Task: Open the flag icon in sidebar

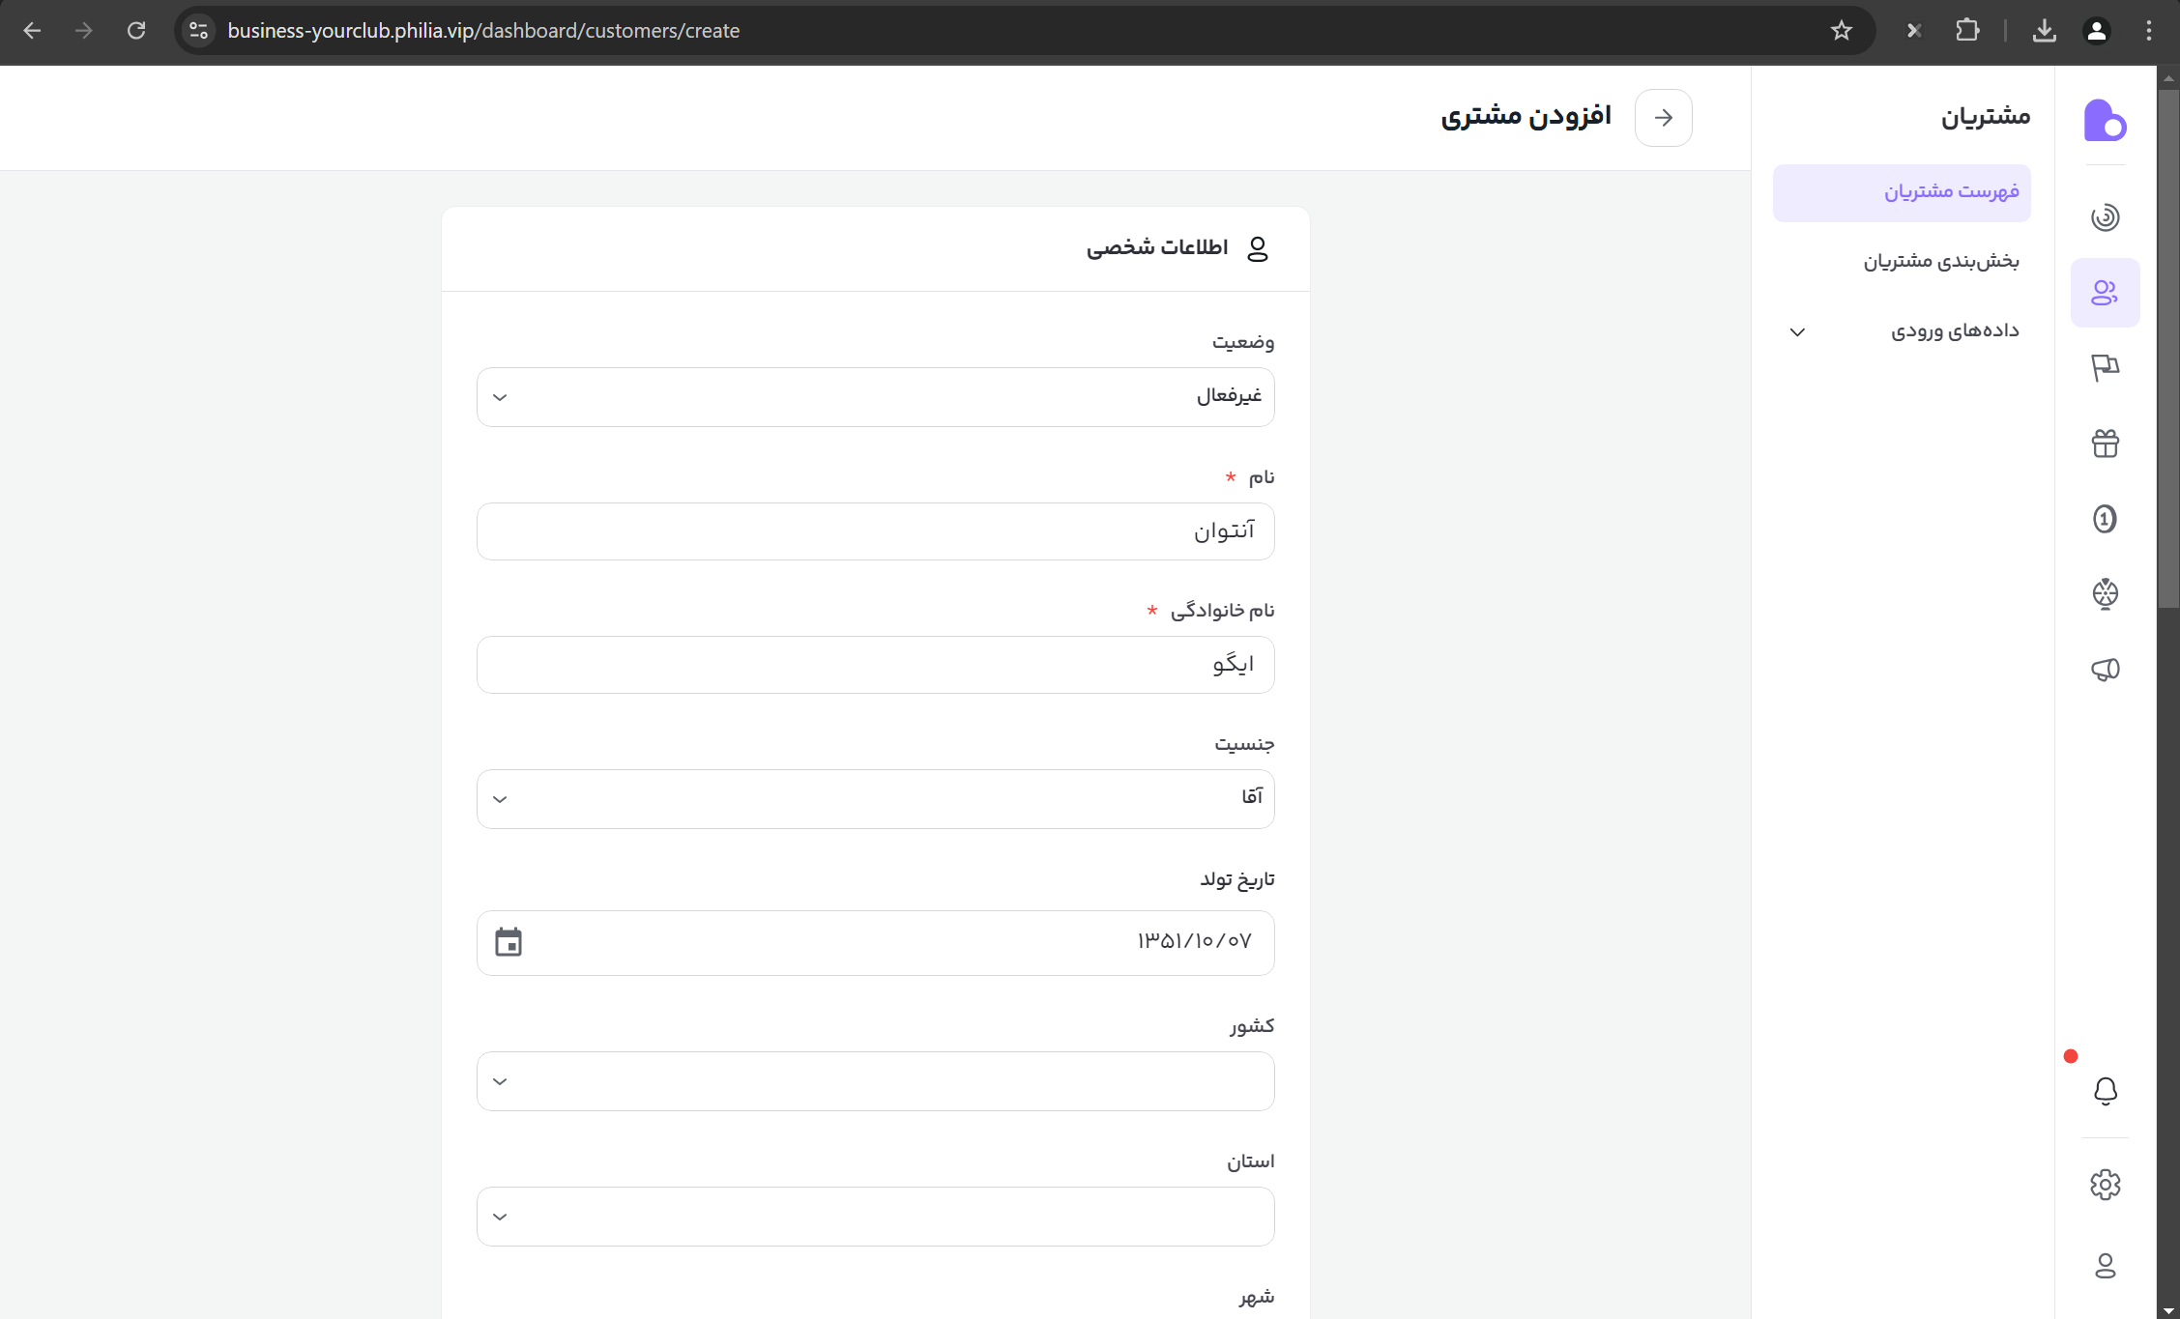Action: pos(2105,367)
